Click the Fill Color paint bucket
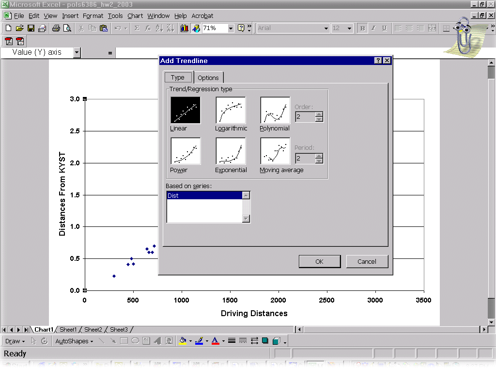Screen dimensions: 496x368 pos(183,341)
